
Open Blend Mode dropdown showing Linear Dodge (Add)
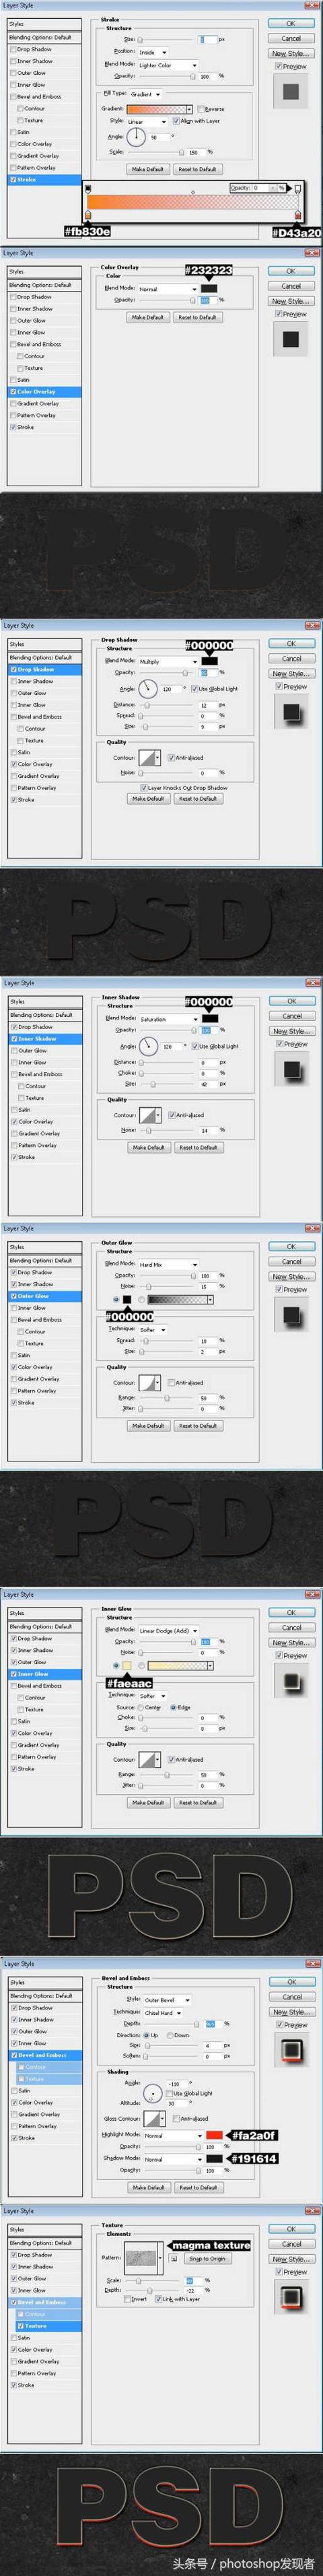pyautogui.click(x=168, y=1630)
